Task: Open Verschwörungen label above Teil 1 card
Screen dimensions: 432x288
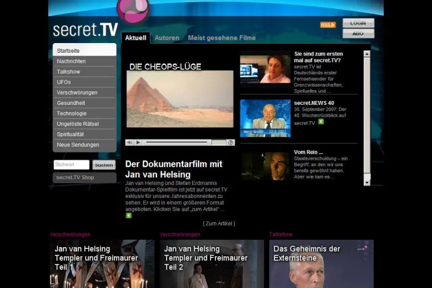Action: (x=70, y=235)
